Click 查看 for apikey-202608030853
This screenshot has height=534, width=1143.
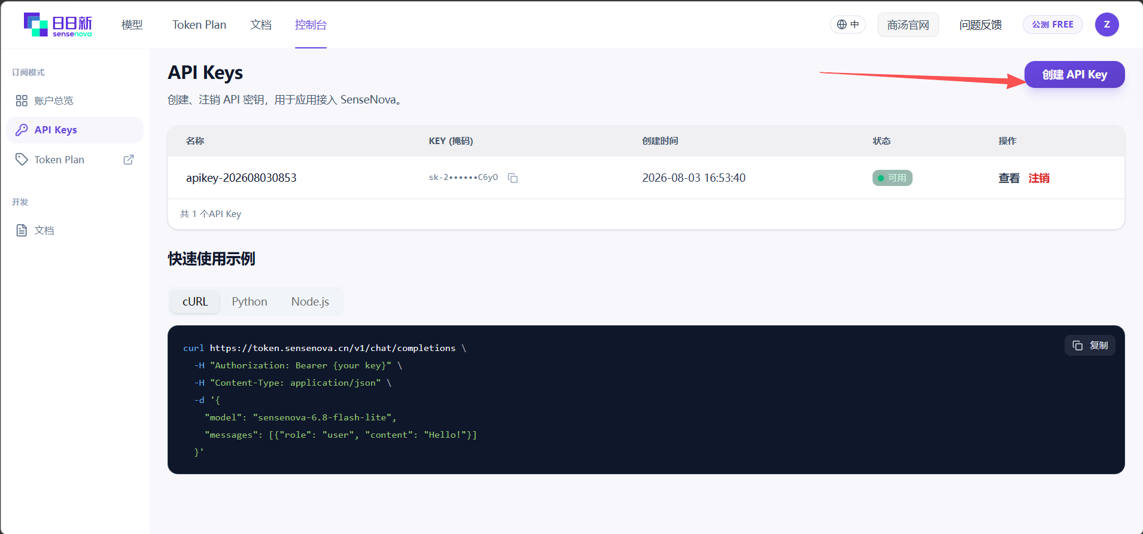point(1008,178)
